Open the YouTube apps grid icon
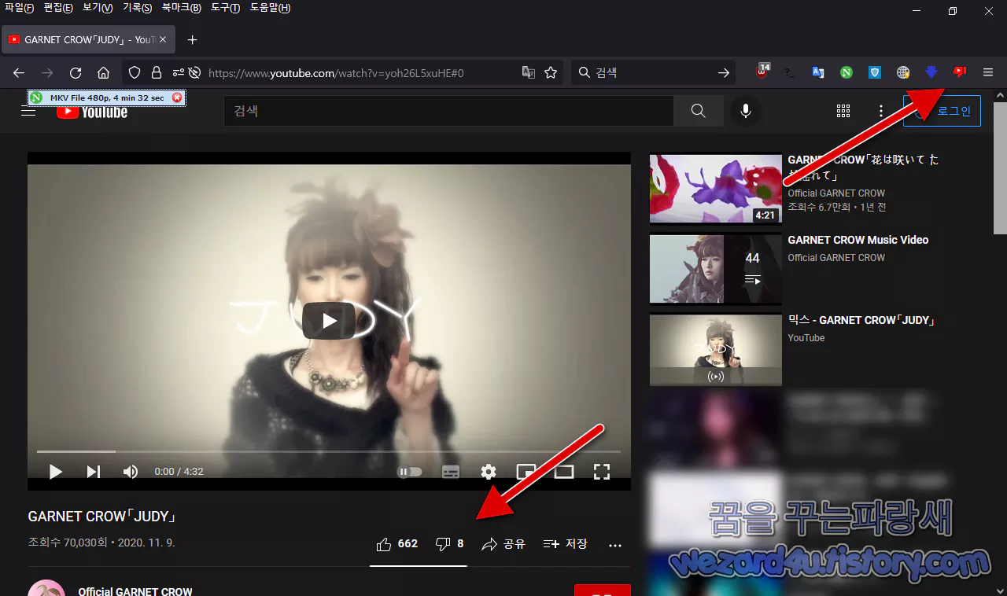1007x596 pixels. pyautogui.click(x=843, y=111)
